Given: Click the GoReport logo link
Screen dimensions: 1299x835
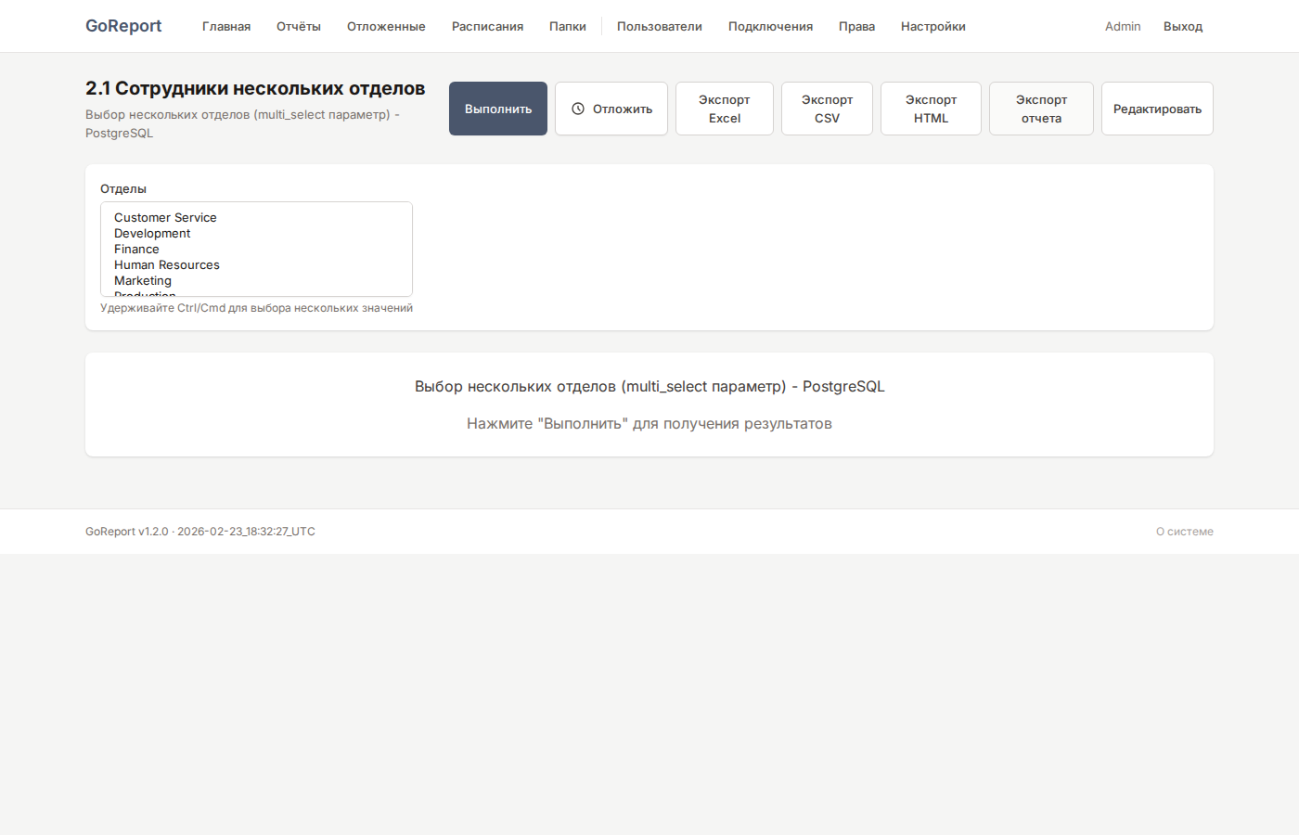Looking at the screenshot, I should click(123, 26).
